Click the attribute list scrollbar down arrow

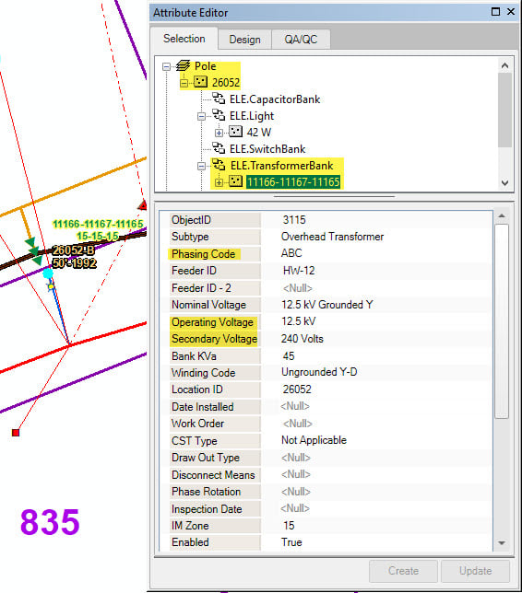[502, 543]
